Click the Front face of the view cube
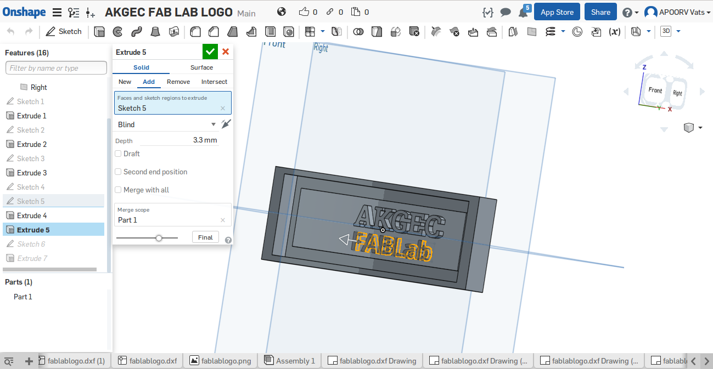This screenshot has height=369, width=713. [x=655, y=90]
